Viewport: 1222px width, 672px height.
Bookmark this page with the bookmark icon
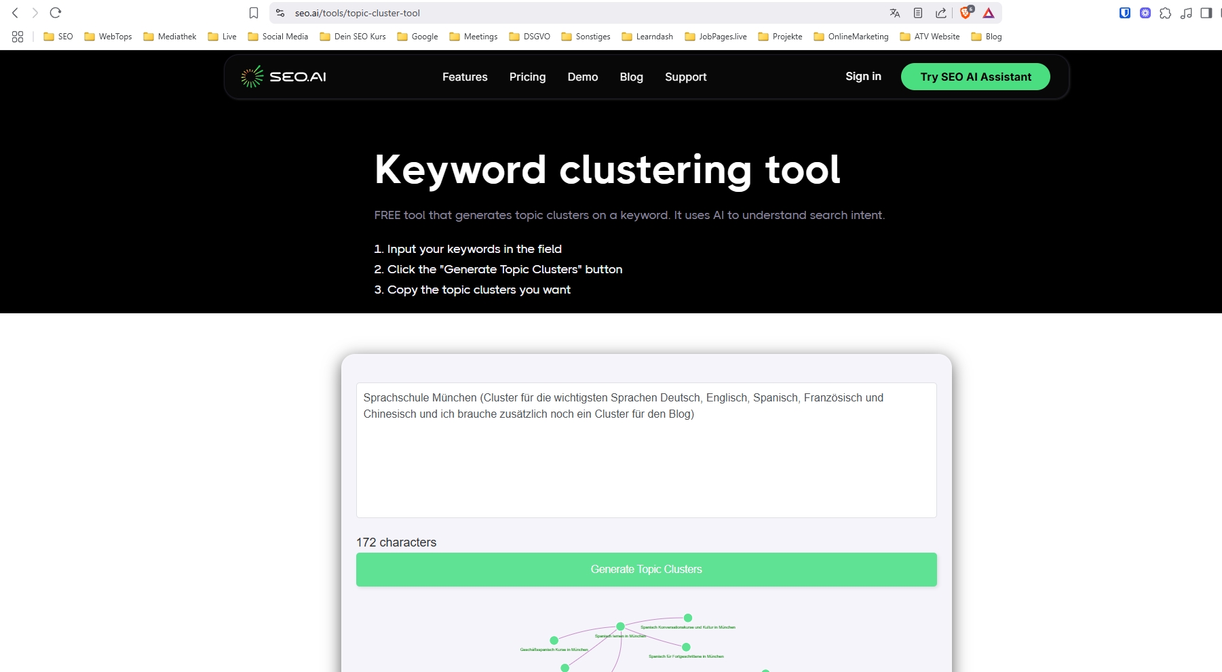(254, 13)
